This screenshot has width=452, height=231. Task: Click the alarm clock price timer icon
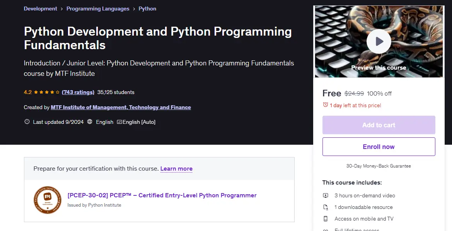(x=326, y=105)
